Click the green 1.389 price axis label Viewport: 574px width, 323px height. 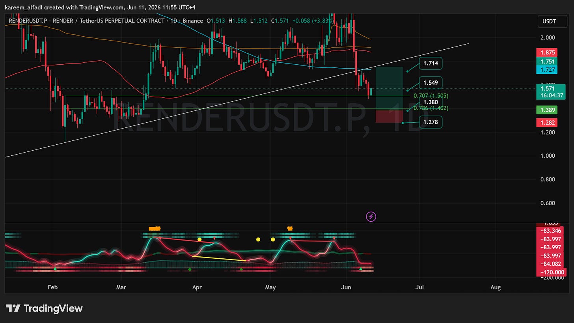[546, 110]
